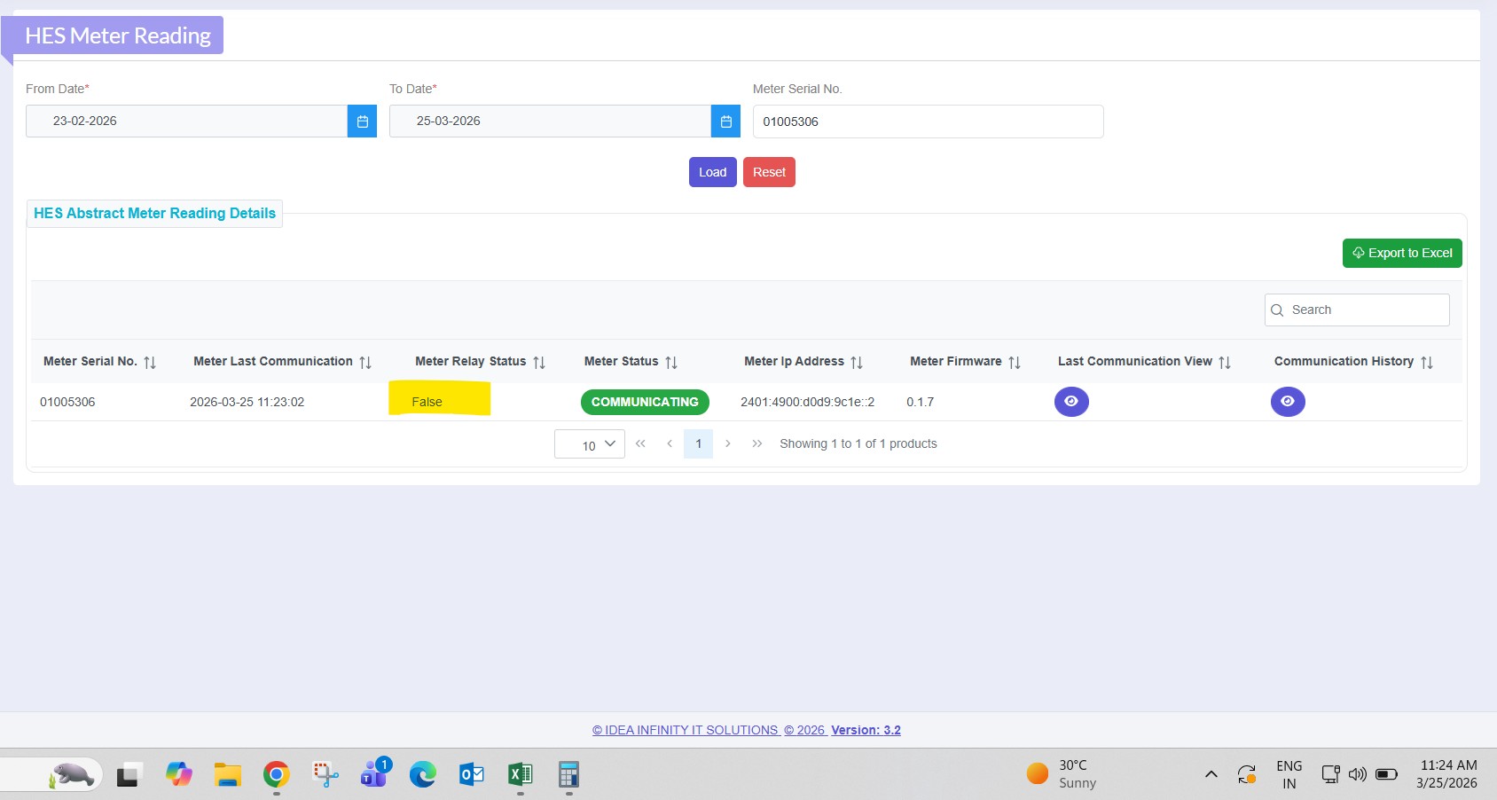Sort by Meter Ip Address column
The image size is (1497, 800).
[x=857, y=362]
